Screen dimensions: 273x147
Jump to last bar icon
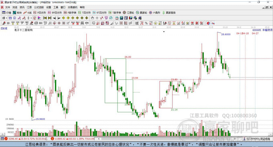(x=50, y=18)
